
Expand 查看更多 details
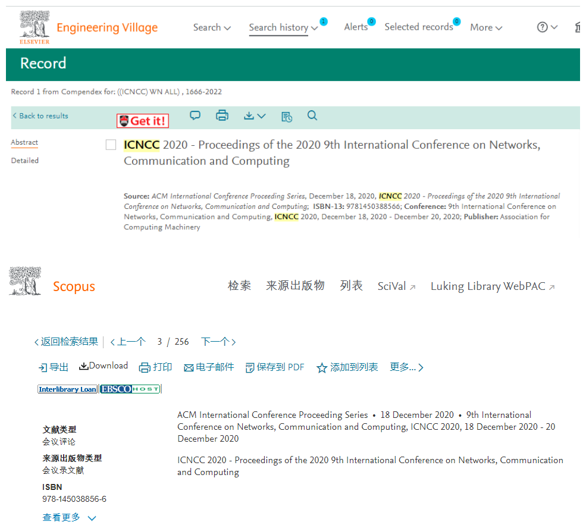click(x=69, y=517)
